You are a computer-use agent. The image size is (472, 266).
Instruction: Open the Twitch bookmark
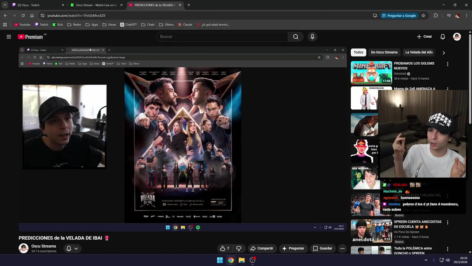point(41,25)
